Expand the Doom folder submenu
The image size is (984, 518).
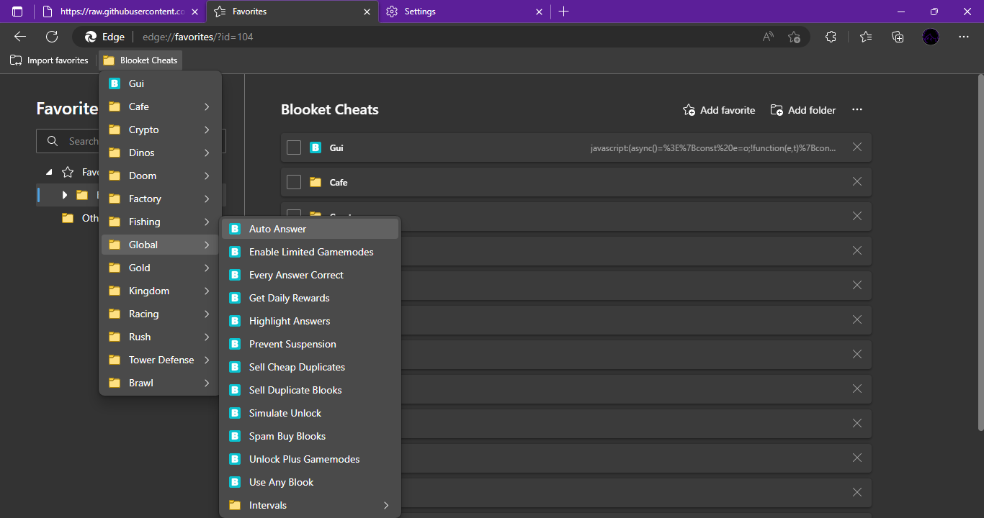point(160,176)
